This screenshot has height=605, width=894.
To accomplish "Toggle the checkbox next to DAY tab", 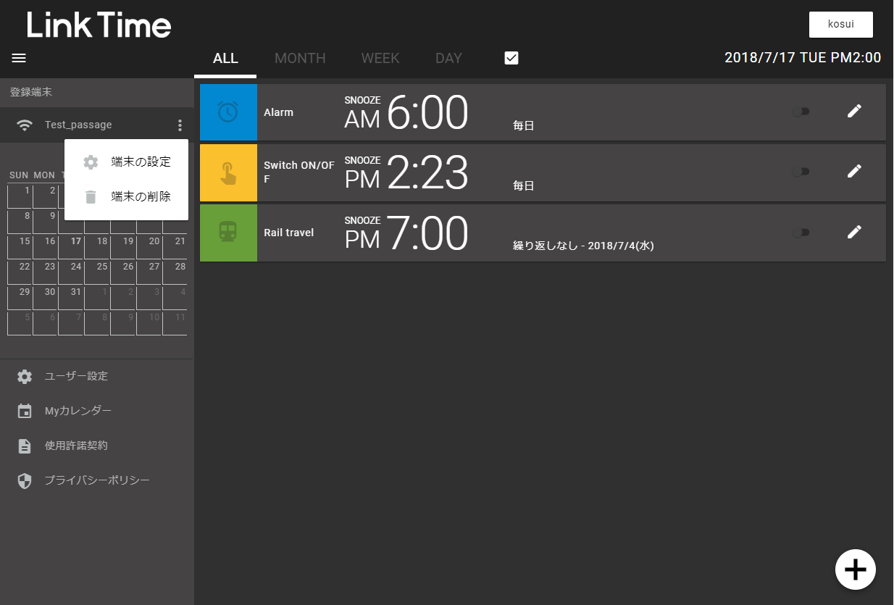I will pyautogui.click(x=511, y=59).
